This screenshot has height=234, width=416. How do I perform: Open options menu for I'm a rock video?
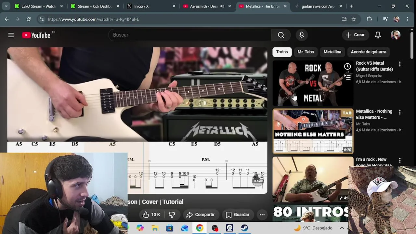400,160
